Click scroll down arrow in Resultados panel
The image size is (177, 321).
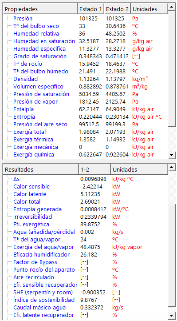[x=171, y=315]
